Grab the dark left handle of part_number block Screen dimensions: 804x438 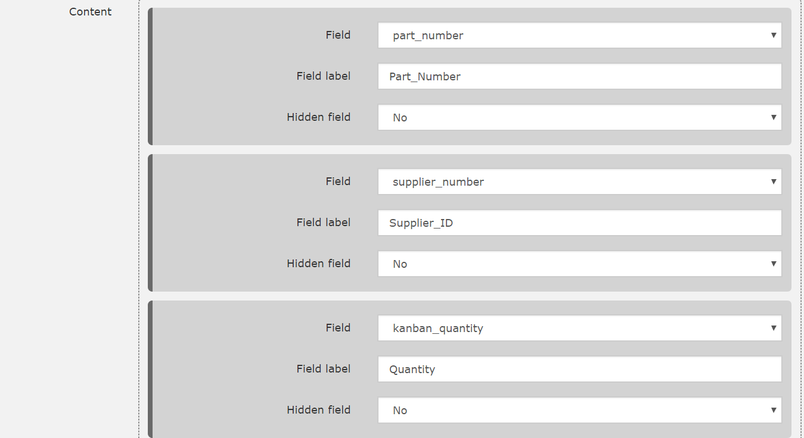click(x=150, y=77)
